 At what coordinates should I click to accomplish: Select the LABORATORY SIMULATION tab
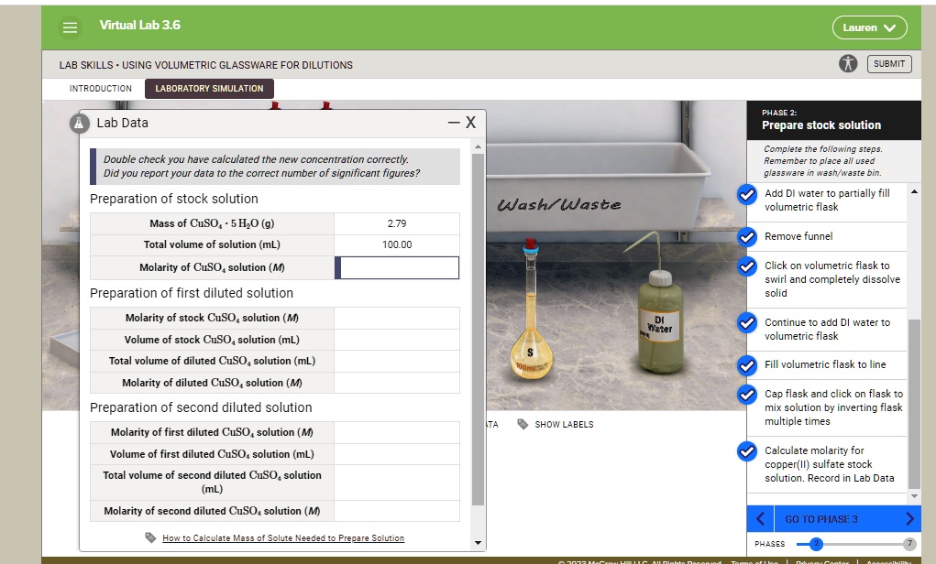click(208, 88)
